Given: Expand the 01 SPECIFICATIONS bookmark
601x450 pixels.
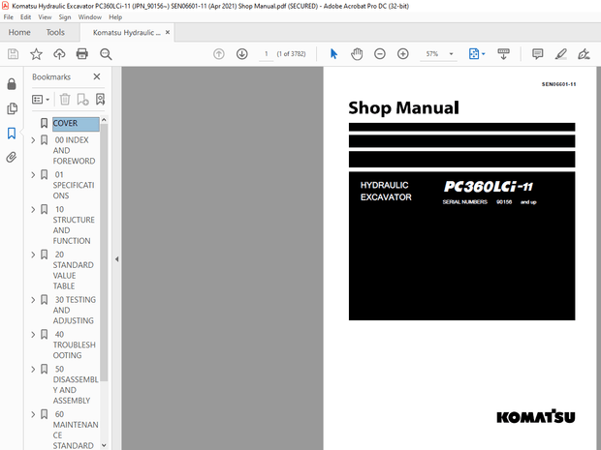Looking at the screenshot, I should click(33, 175).
